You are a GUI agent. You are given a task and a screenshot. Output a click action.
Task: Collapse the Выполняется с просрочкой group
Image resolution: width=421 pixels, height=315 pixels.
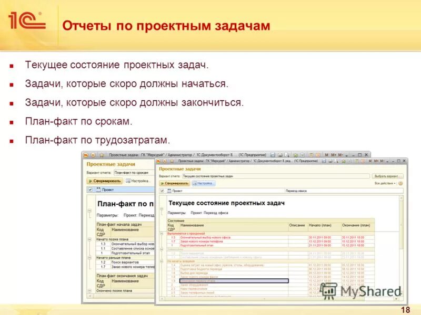[x=161, y=234]
